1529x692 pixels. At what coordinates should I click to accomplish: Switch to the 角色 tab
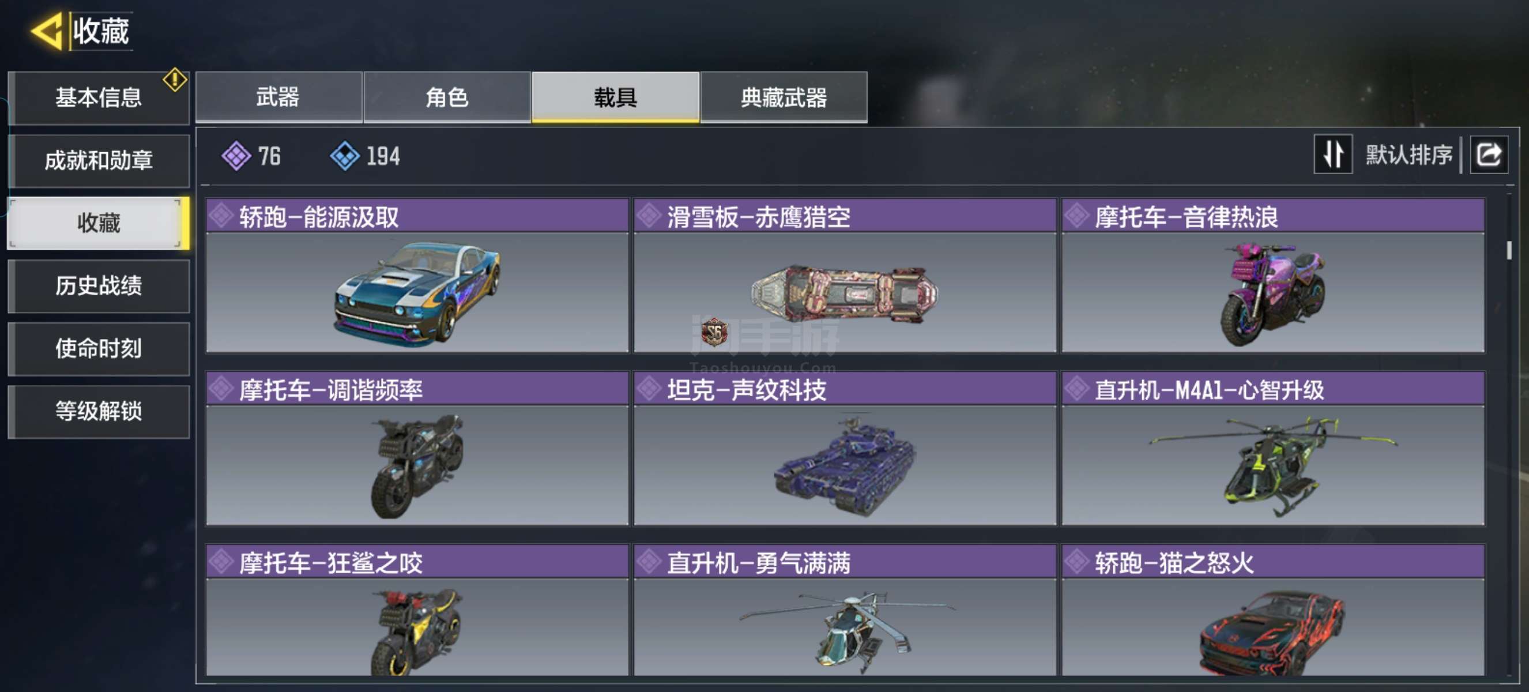tap(447, 97)
